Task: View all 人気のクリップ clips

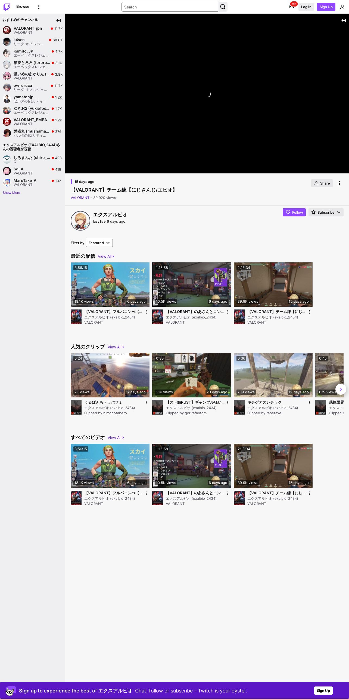Action: click(116, 347)
